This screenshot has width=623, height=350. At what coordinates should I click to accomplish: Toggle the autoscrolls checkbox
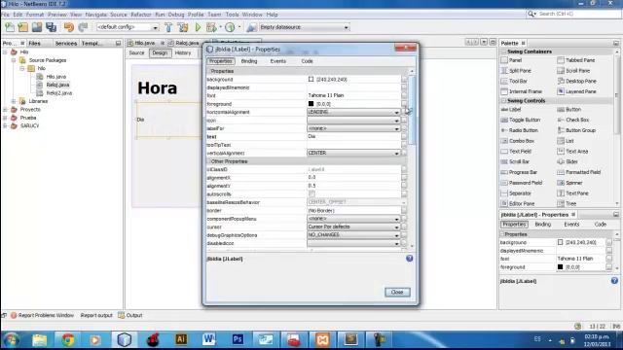pyautogui.click(x=311, y=194)
